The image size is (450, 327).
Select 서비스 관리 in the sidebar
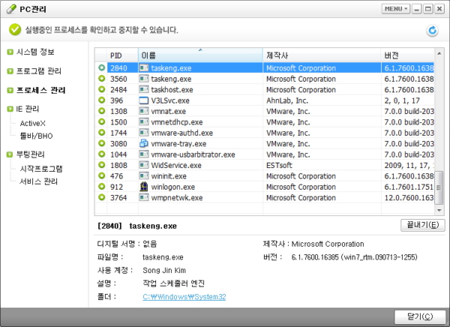[38, 181]
